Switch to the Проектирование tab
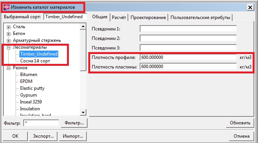The height and width of the screenshot is (143, 258). (148, 17)
